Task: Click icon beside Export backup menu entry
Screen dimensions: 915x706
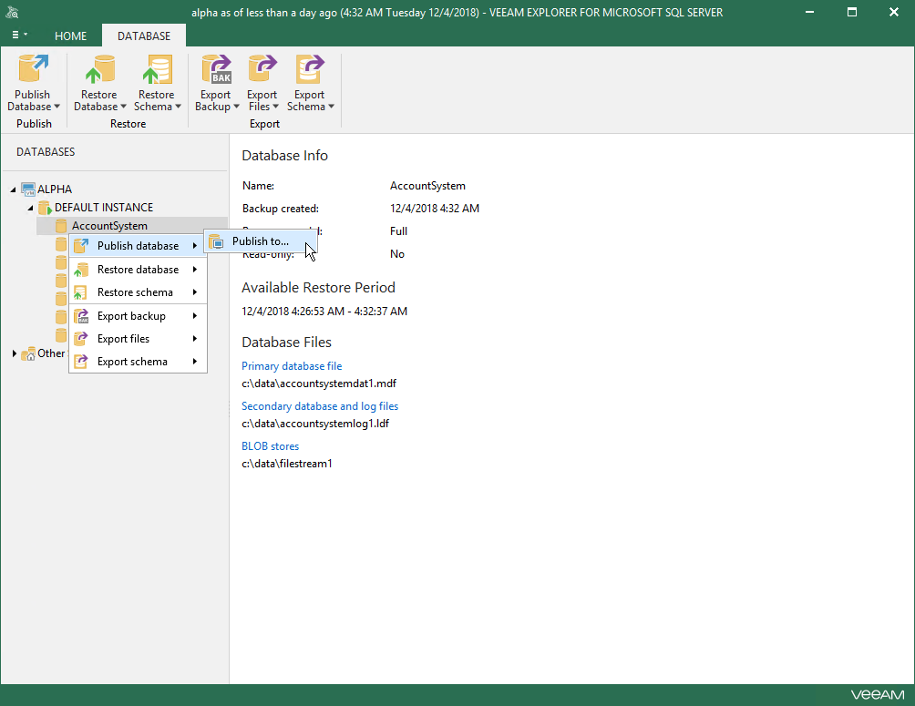Action: click(x=81, y=316)
